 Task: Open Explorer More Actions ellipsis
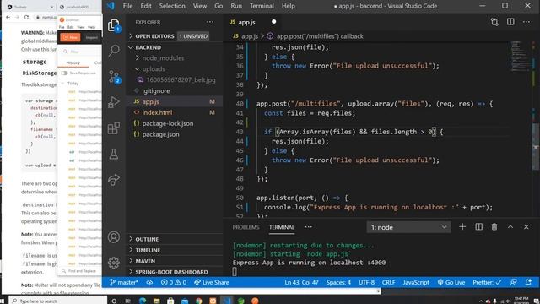210,22
